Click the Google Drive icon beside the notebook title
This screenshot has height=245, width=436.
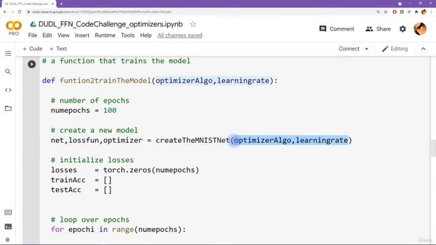tap(33, 24)
